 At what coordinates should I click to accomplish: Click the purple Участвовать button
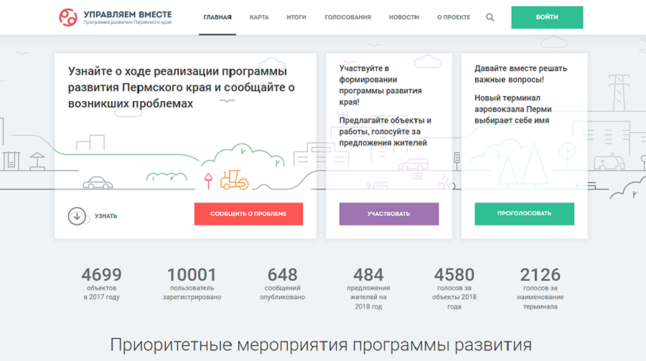[x=389, y=214]
